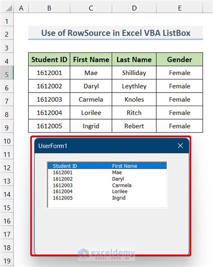
Task: Select the 'Ingrid' cell in the table
Action: click(x=91, y=126)
